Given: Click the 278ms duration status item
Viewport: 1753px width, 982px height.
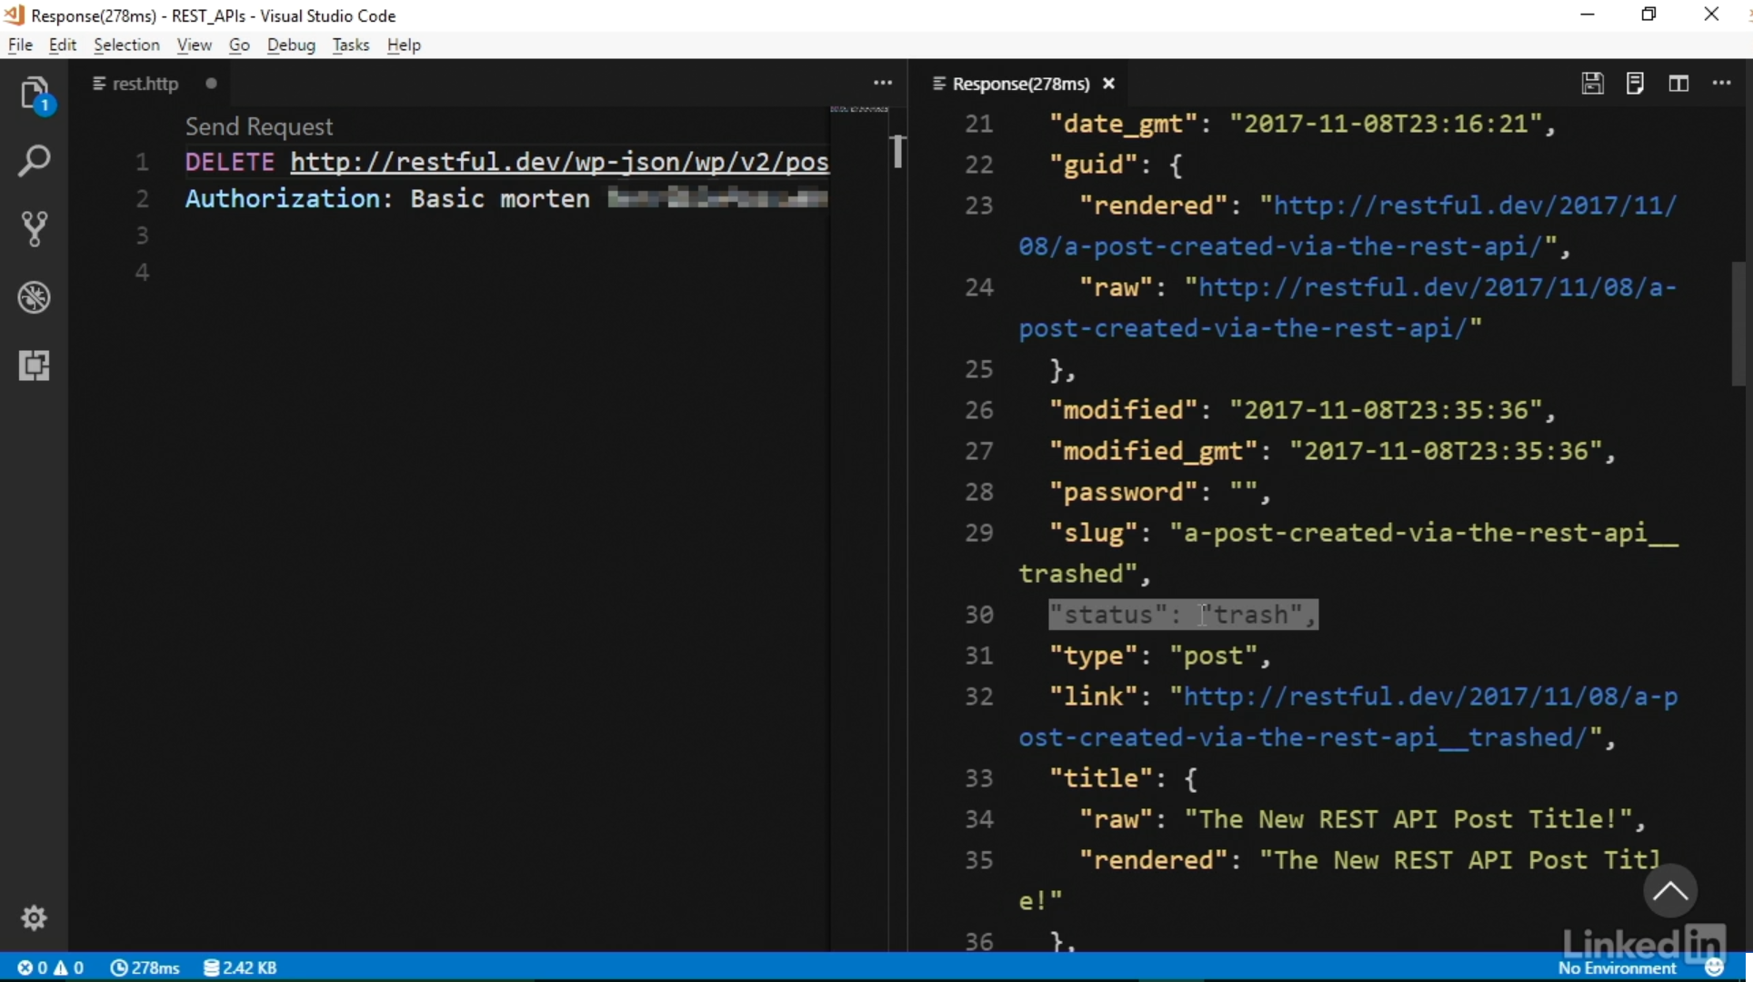Looking at the screenshot, I should click(145, 967).
